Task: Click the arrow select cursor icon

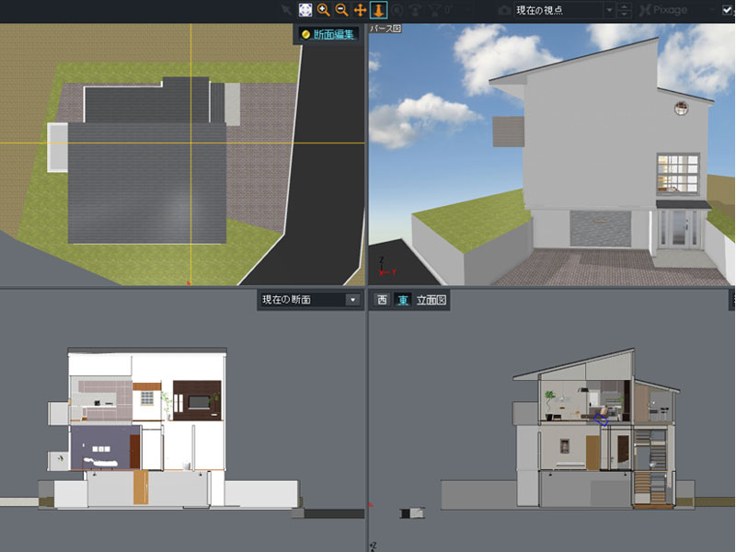Action: (287, 10)
